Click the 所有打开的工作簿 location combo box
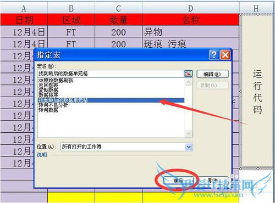 127,147
